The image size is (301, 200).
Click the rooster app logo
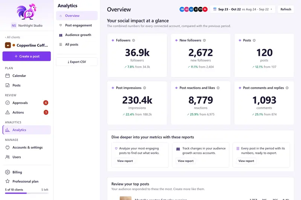26,12
